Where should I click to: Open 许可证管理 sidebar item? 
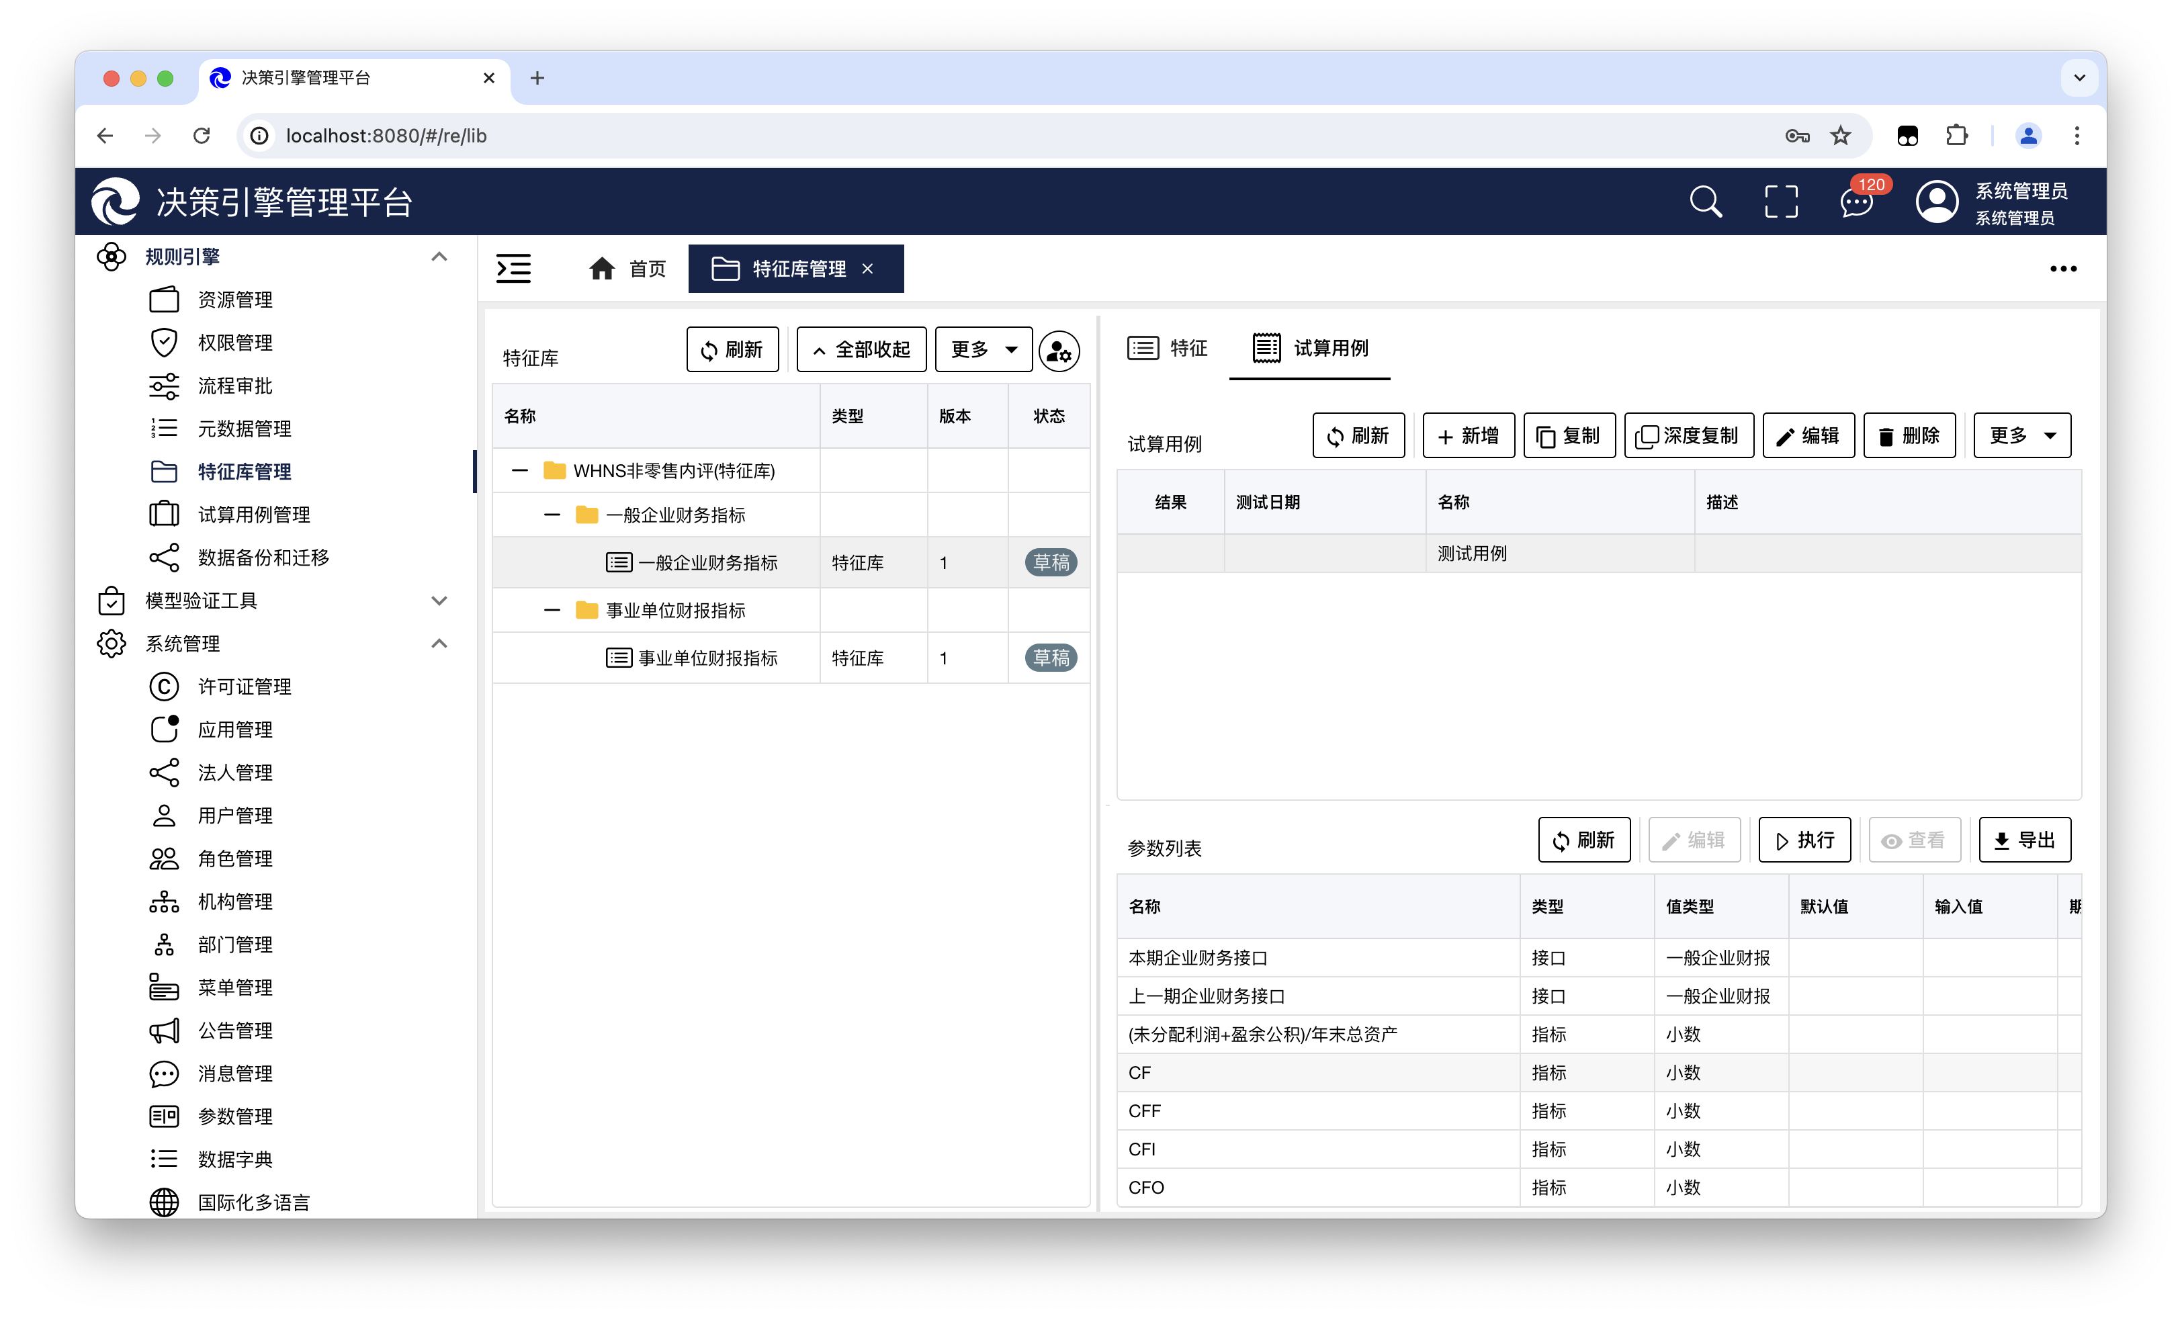[245, 687]
